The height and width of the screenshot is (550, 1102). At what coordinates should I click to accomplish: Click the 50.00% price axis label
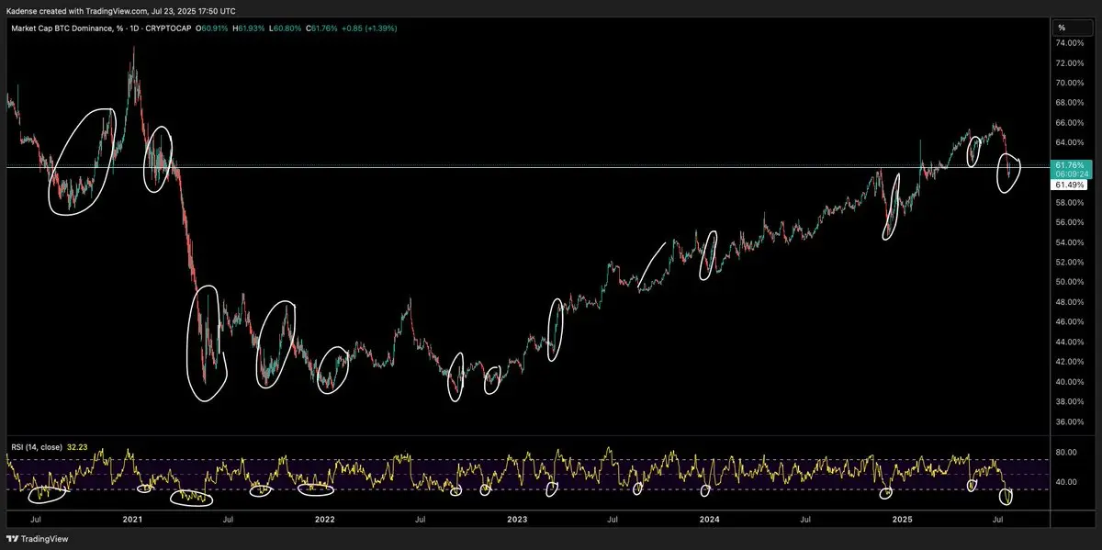click(1071, 282)
